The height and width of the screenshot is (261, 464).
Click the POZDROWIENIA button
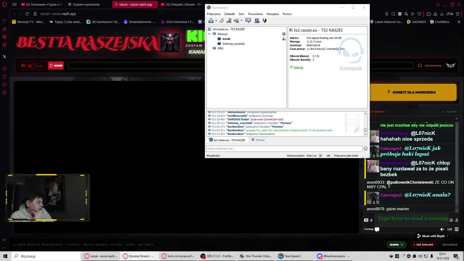[x=430, y=66]
